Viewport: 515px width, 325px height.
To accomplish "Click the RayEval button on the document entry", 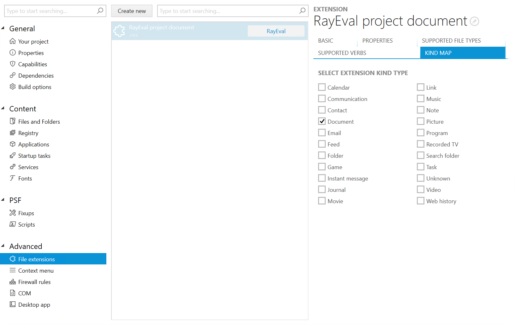I will [x=276, y=31].
